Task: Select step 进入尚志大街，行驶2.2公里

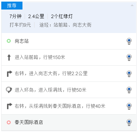Action: pyautogui.click(x=69, y=74)
